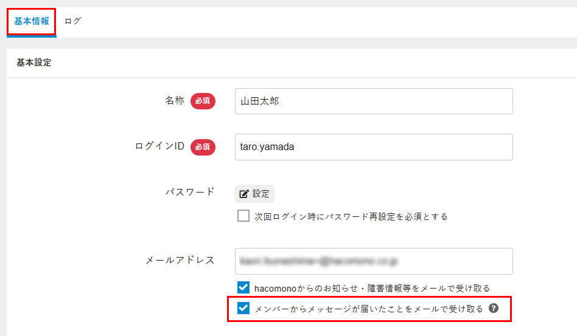
Task: Uncheck hacomono notices email checkbox
Action: [x=243, y=287]
